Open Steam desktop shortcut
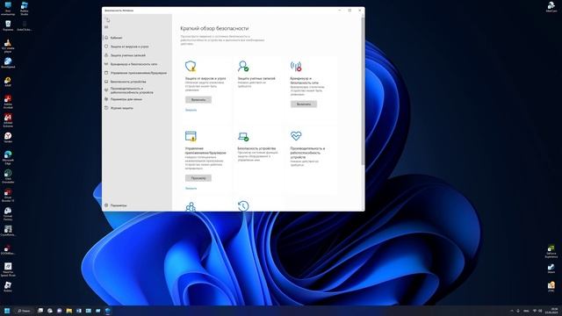This screenshot has width=562, height=316. coord(551,269)
